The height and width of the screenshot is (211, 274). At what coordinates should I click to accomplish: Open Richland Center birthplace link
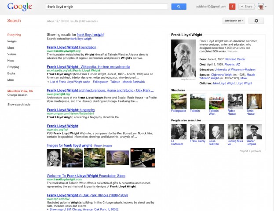pyautogui.click(x=235, y=59)
